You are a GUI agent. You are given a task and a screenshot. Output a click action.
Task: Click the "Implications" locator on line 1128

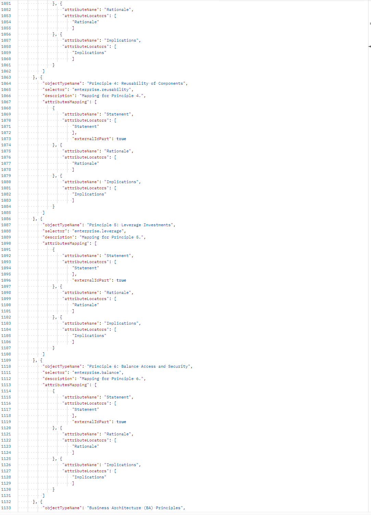tap(89, 477)
